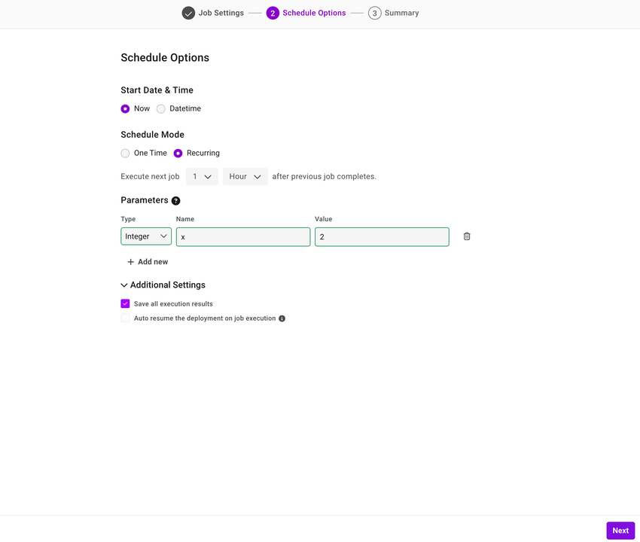Open the Schedule Options step label
This screenshot has width=640, height=542.
point(314,13)
